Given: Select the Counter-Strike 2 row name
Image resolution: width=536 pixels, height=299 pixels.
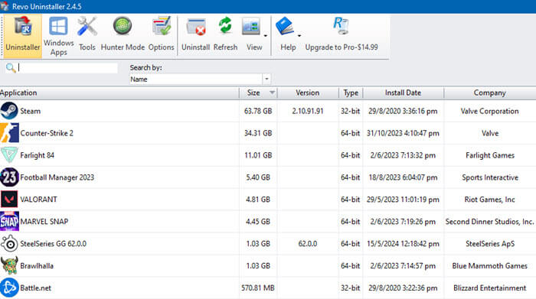Looking at the screenshot, I should [x=47, y=133].
